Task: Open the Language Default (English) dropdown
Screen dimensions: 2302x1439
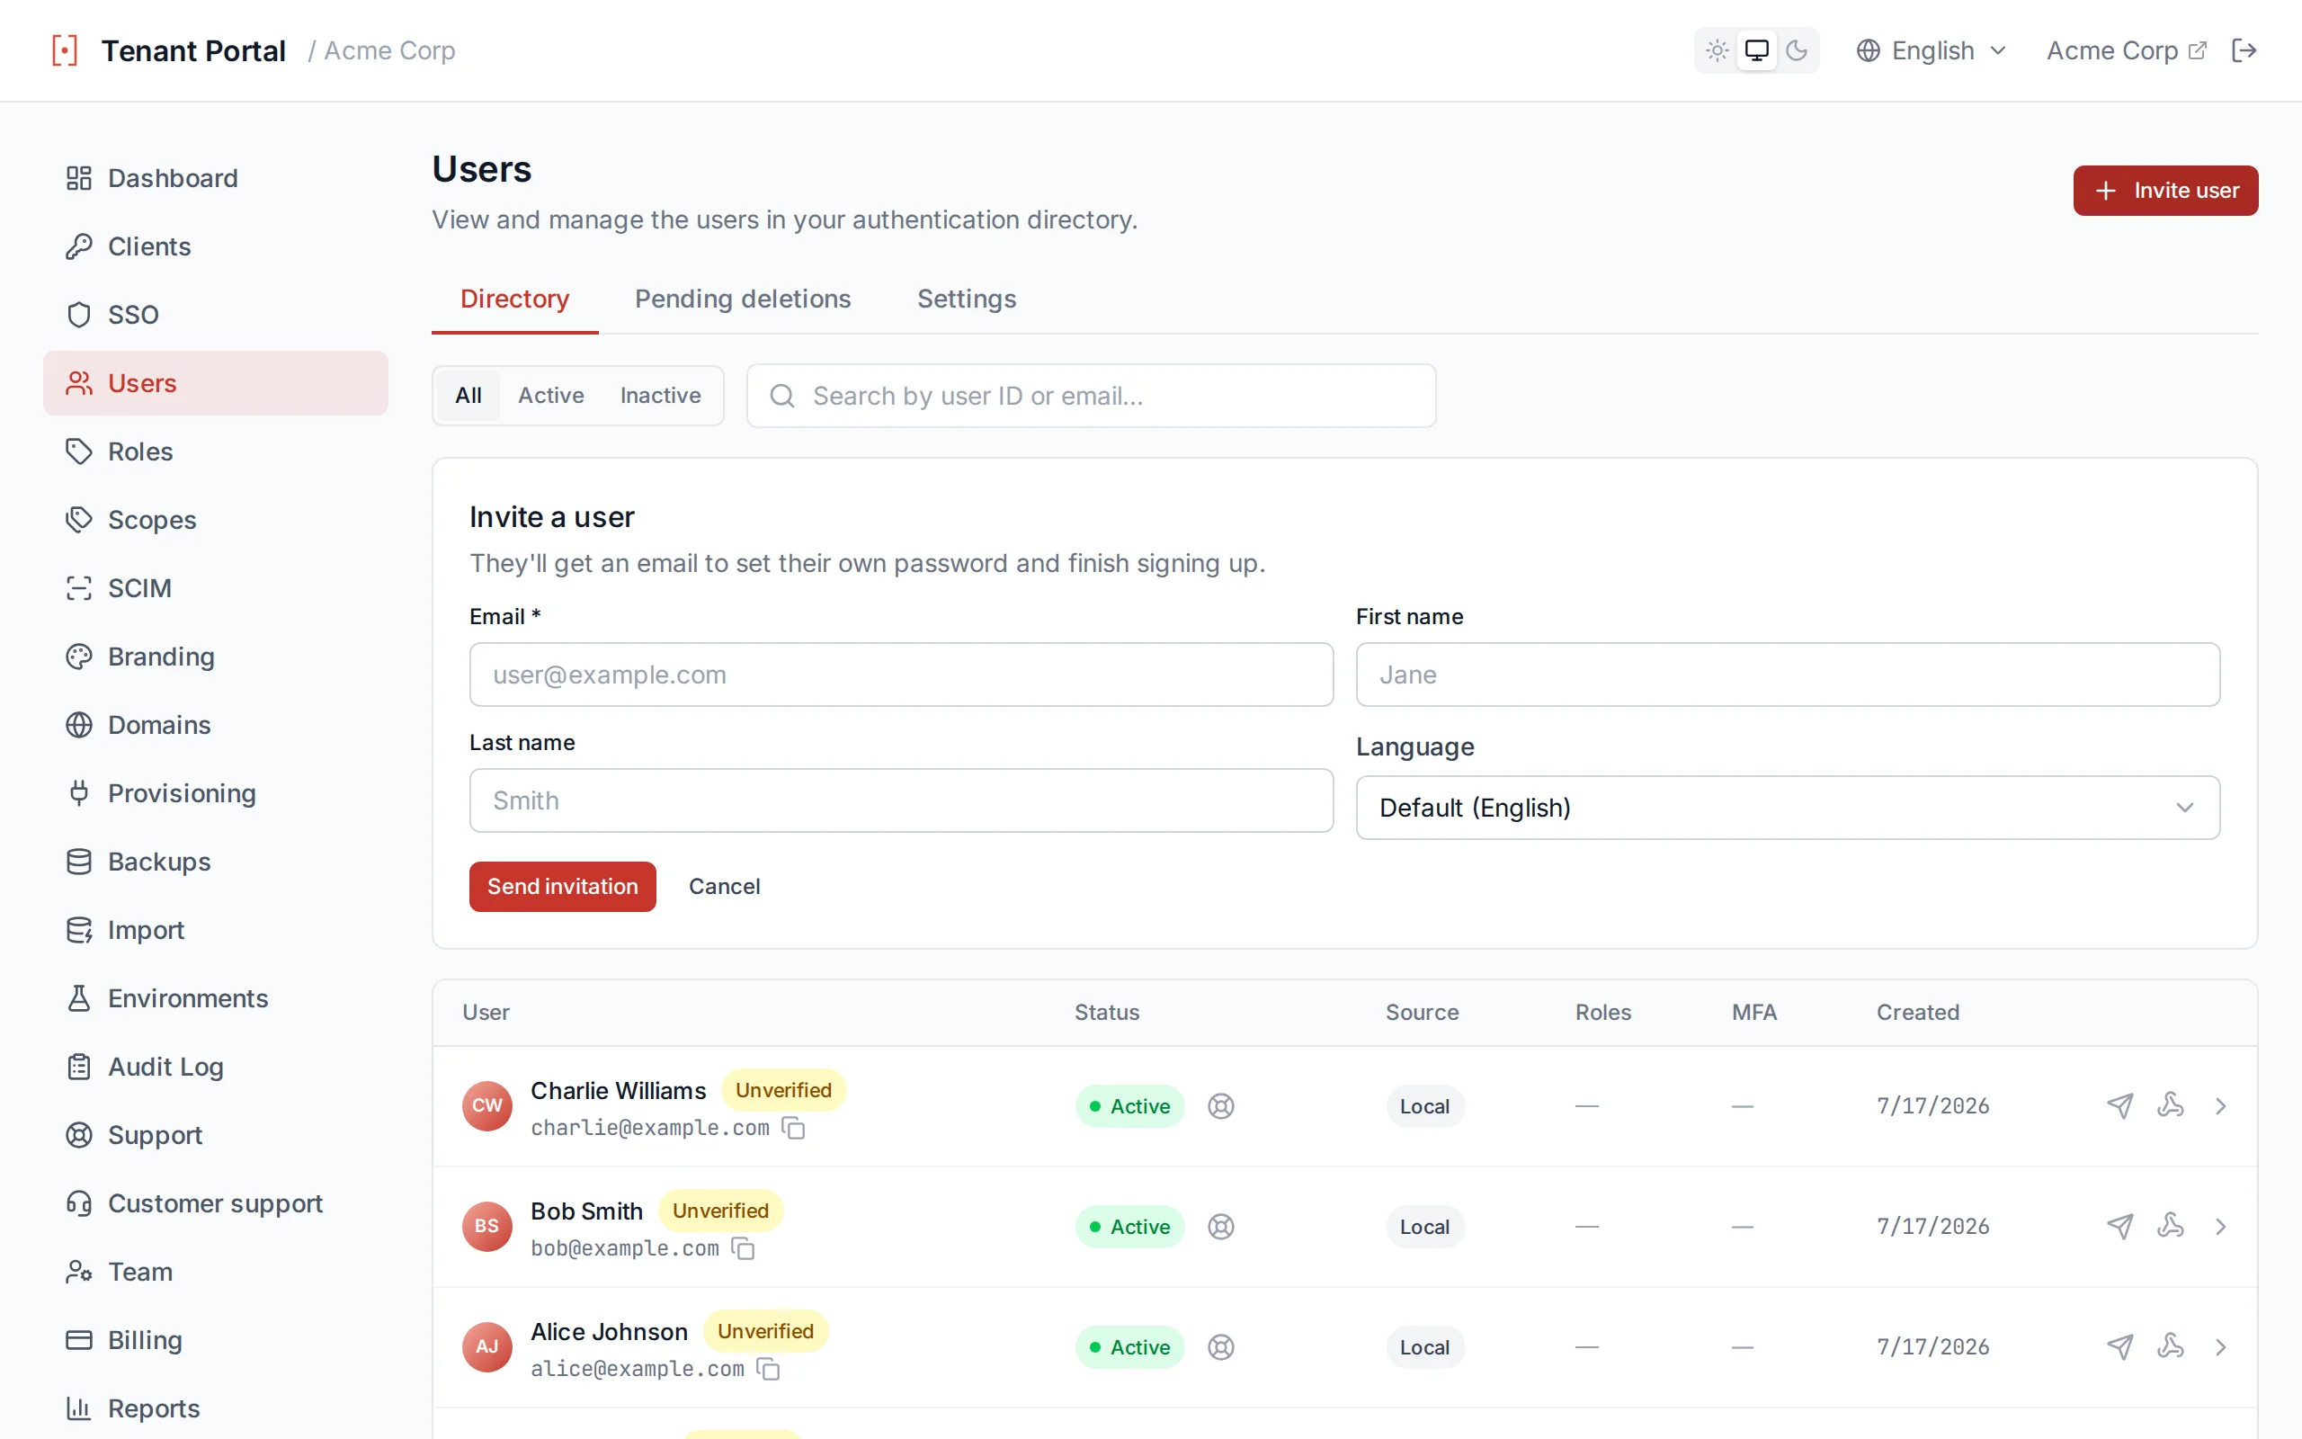Action: (x=1788, y=807)
